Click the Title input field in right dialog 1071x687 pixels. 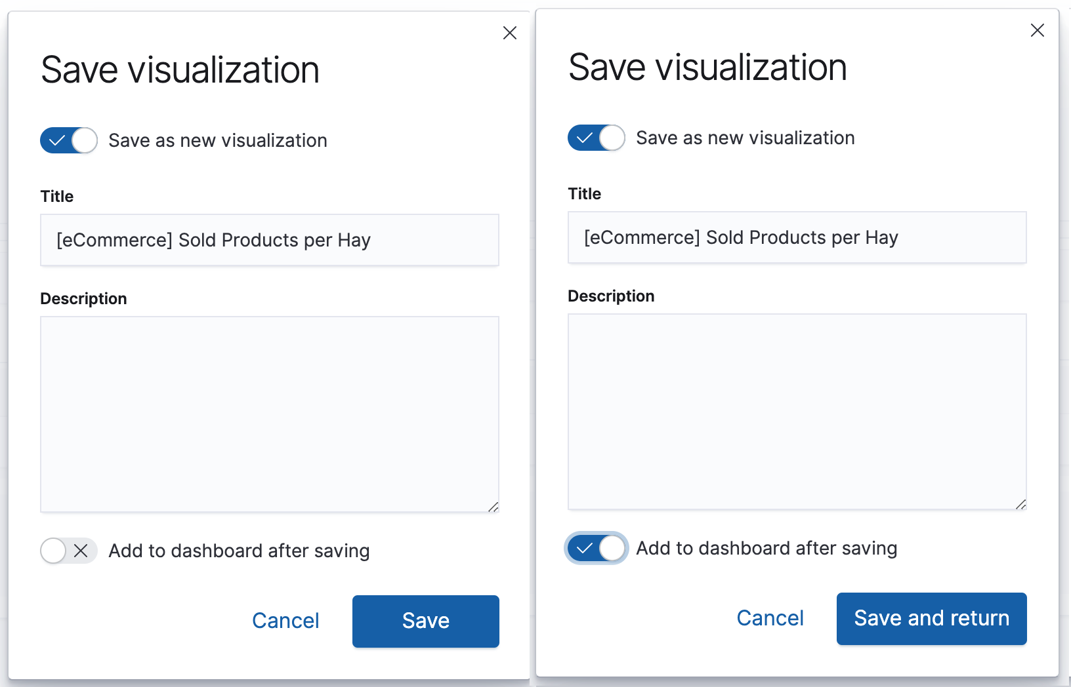[797, 237]
